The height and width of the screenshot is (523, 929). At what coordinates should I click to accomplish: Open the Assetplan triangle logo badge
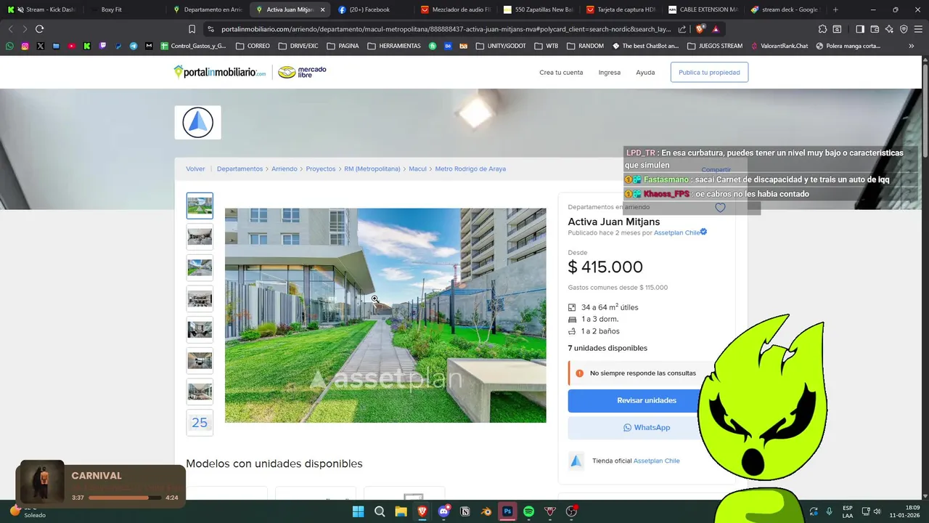pyautogui.click(x=197, y=123)
